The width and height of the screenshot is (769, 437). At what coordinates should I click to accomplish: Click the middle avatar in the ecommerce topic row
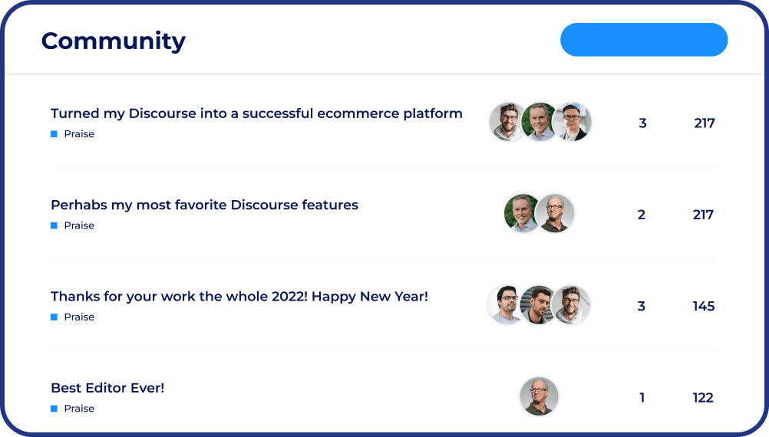coord(540,122)
